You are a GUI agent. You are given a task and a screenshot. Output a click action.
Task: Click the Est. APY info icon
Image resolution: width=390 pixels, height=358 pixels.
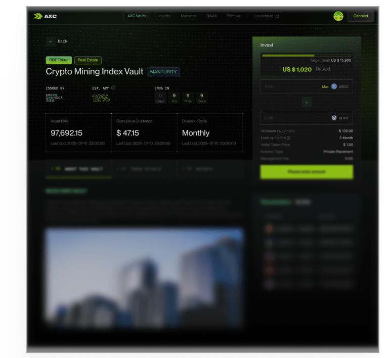click(x=113, y=88)
